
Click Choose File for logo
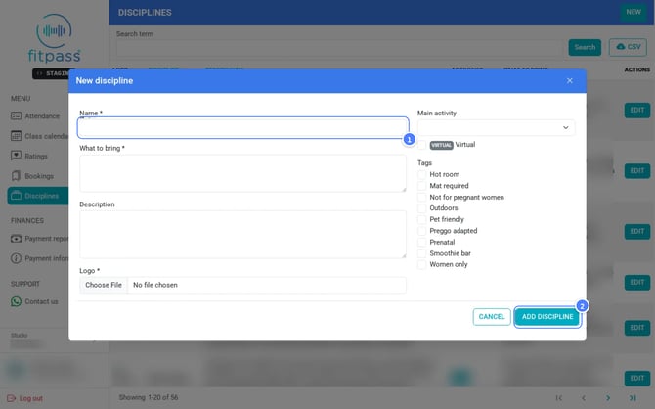click(104, 285)
